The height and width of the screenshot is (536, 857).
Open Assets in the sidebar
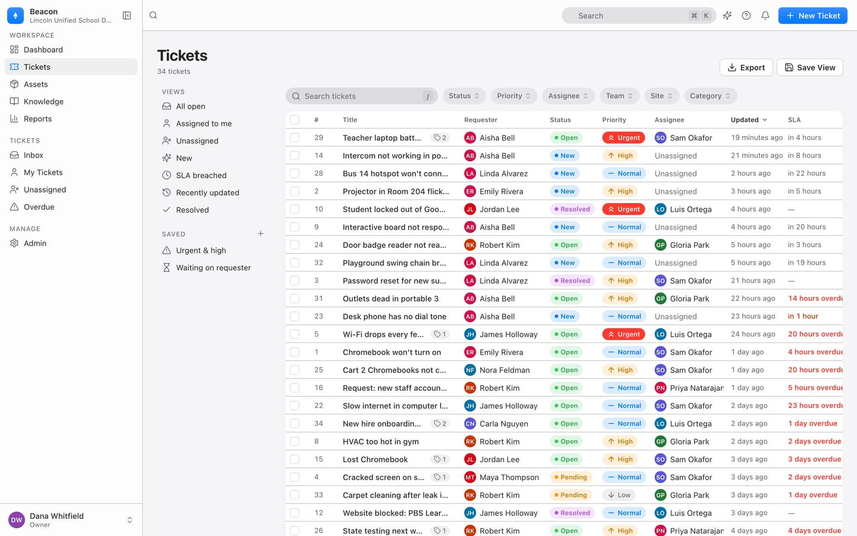[71, 84]
